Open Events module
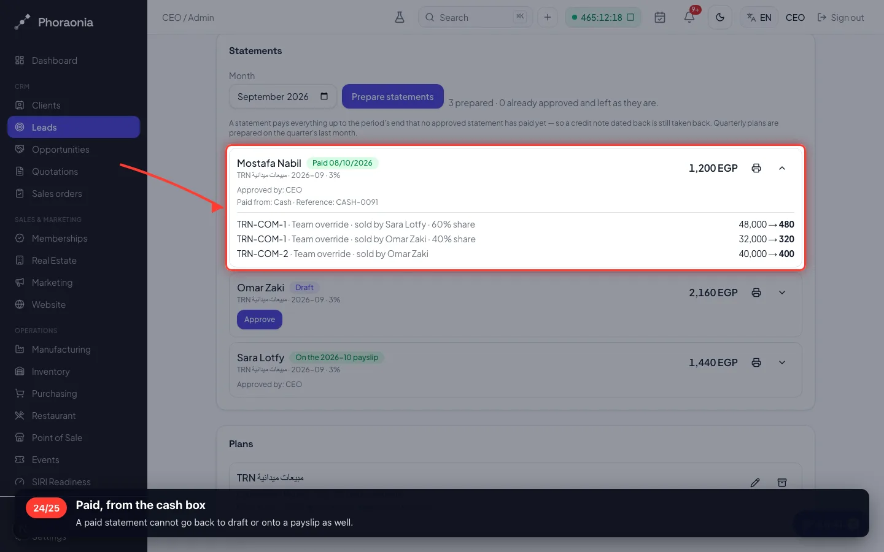This screenshot has height=552, width=884. pos(74,460)
